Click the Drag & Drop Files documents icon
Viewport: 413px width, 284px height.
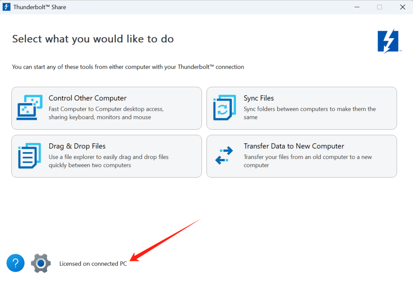[29, 156]
